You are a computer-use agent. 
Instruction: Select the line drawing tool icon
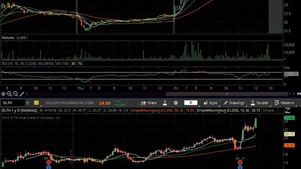(22, 94)
